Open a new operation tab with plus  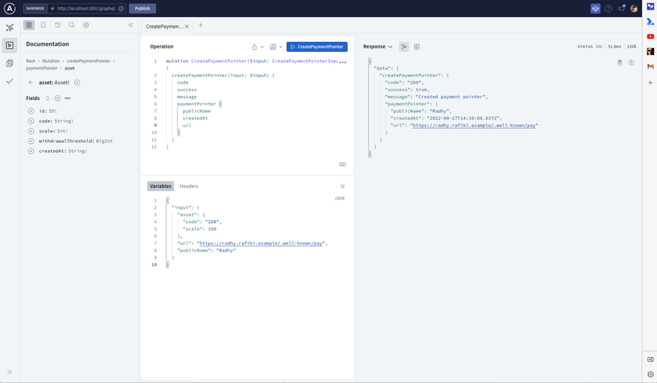click(x=201, y=25)
